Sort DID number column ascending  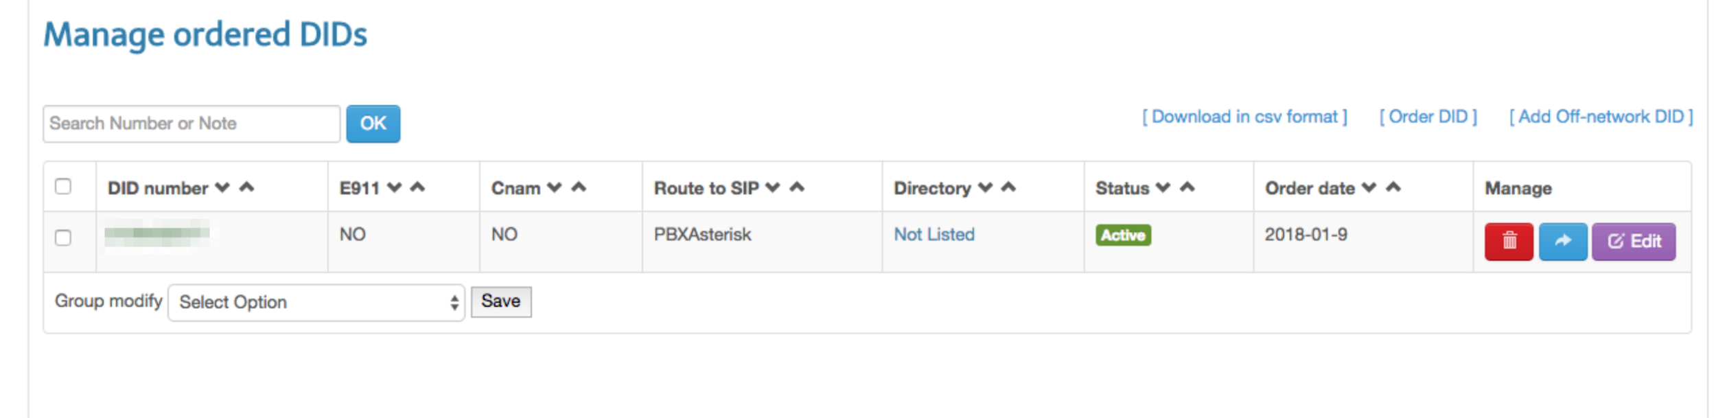click(x=247, y=187)
